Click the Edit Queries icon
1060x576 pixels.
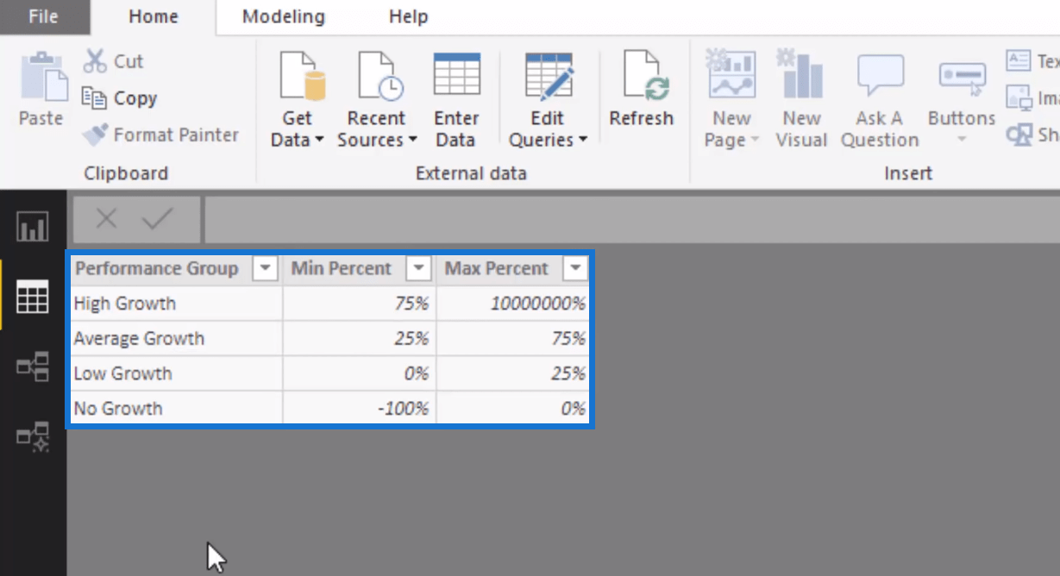pos(549,76)
